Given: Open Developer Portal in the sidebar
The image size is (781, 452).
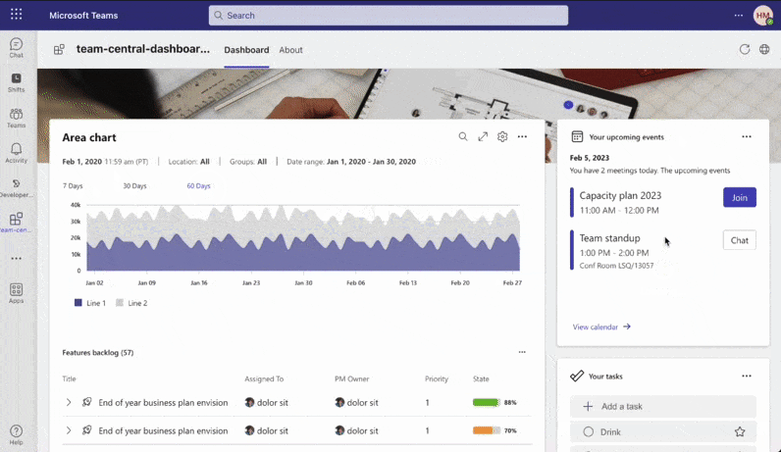Looking at the screenshot, I should 16,187.
